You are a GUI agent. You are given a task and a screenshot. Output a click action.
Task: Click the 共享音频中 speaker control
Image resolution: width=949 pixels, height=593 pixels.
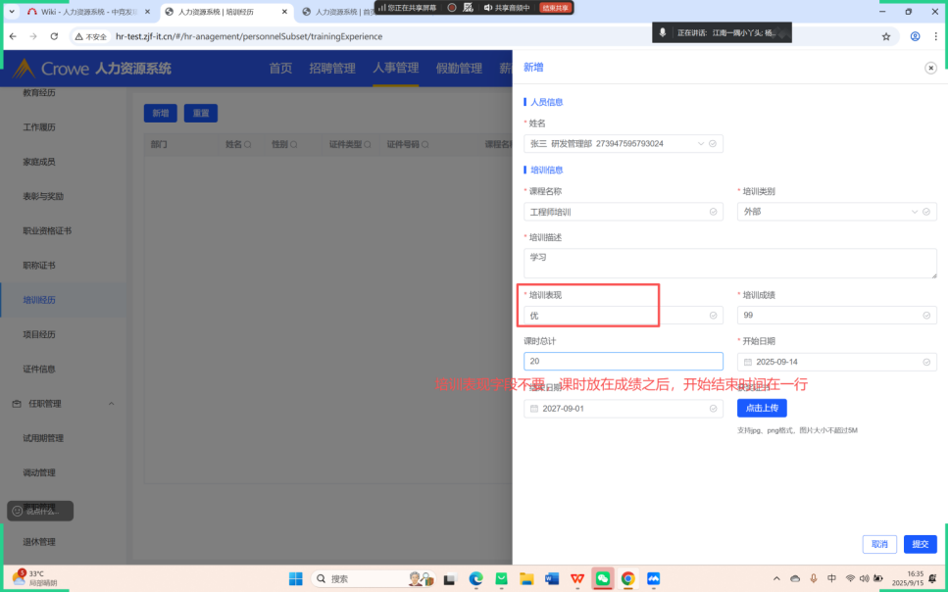pyautogui.click(x=507, y=8)
